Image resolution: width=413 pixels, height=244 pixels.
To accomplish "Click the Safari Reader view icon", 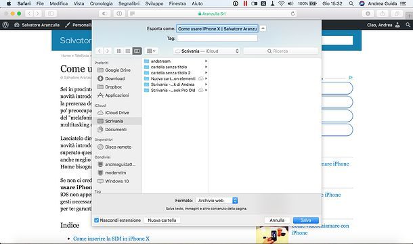I will 132,14.
